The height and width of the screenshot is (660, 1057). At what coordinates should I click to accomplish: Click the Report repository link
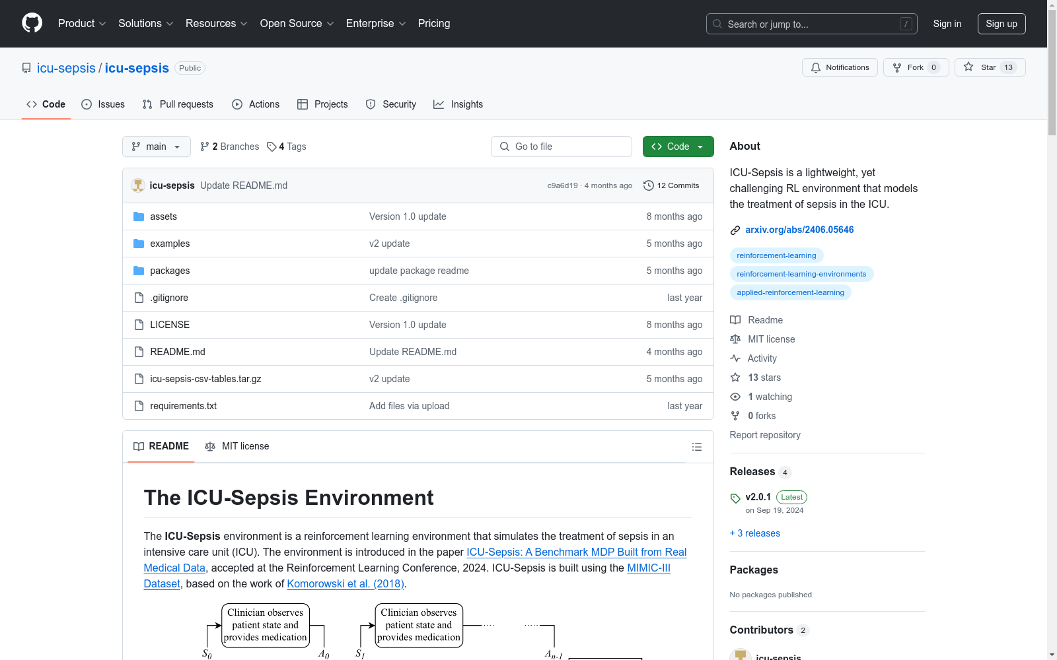[x=765, y=435]
